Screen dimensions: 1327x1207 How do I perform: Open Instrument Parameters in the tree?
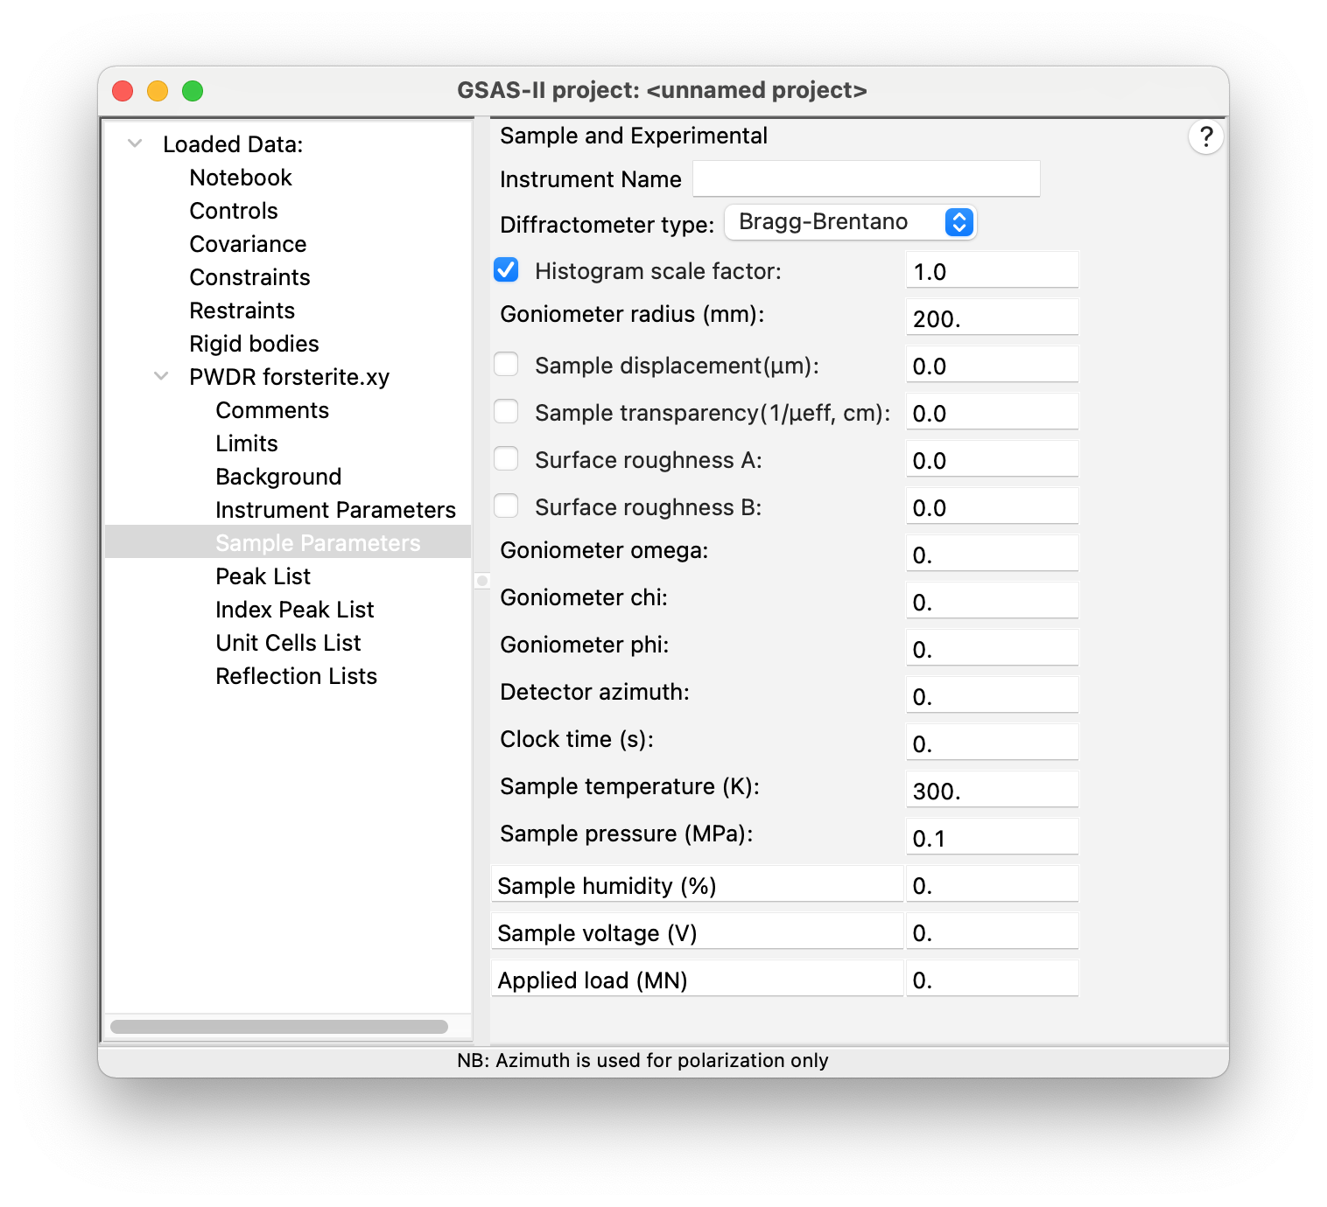tap(335, 510)
